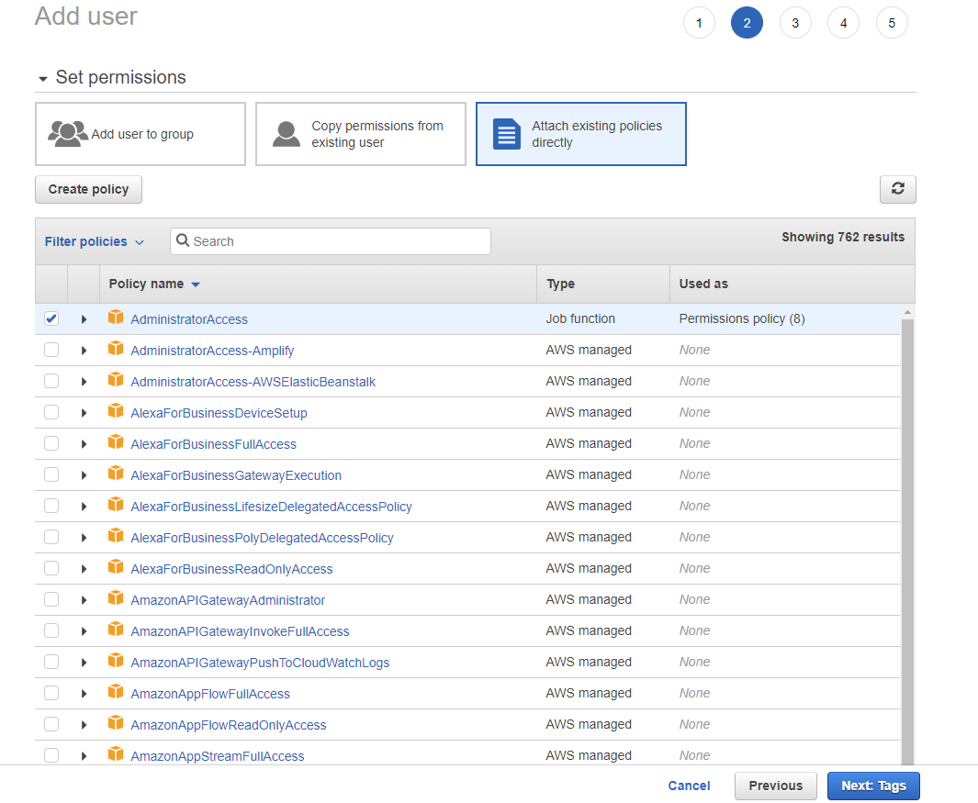Collapse the Set permissions section
978x803 pixels.
[42, 78]
